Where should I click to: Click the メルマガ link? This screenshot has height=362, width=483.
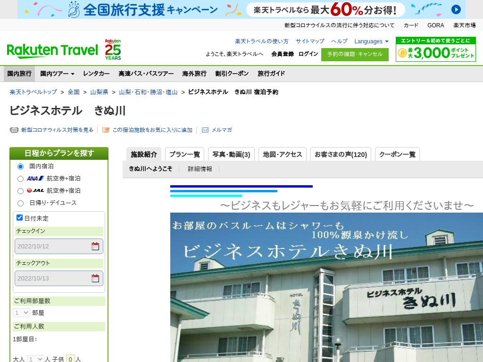[x=222, y=130]
